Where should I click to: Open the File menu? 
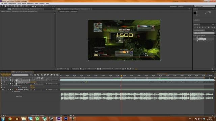coord(2,4)
